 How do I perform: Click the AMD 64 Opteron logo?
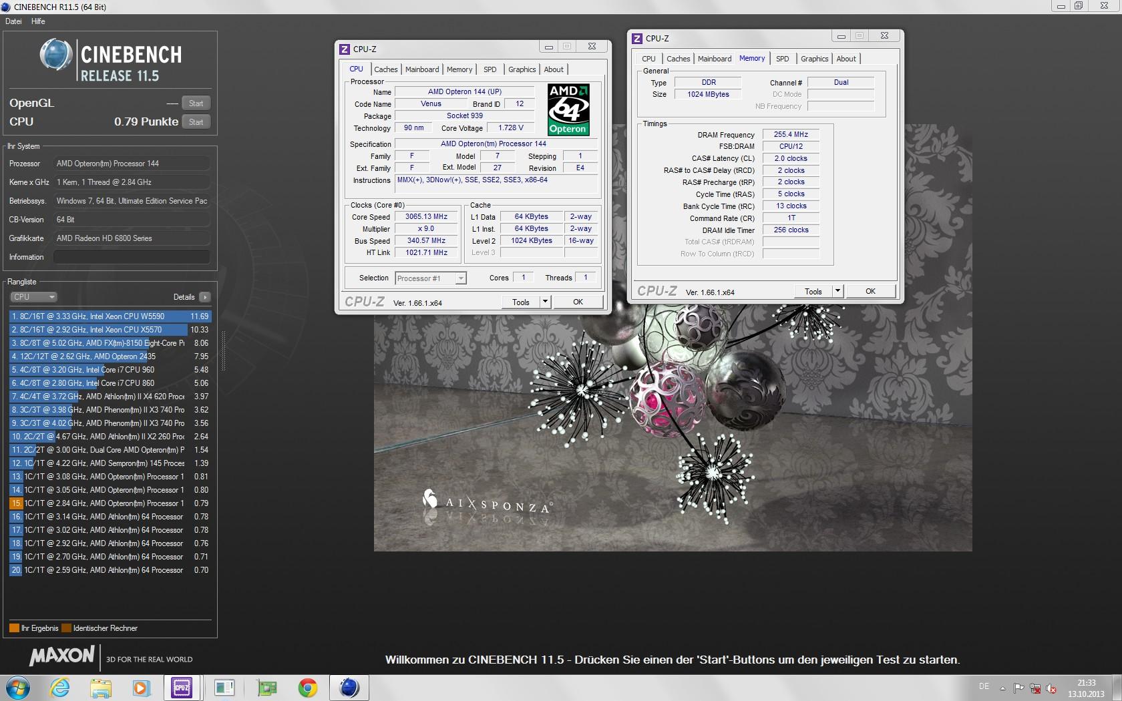coord(568,109)
